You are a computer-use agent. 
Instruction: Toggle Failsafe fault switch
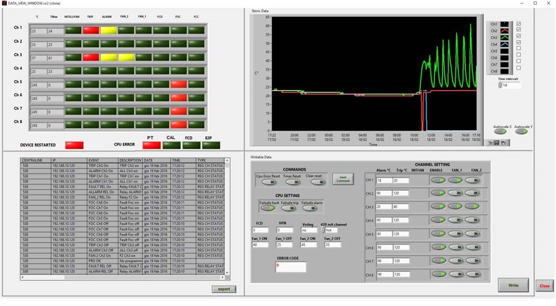pos(267,208)
